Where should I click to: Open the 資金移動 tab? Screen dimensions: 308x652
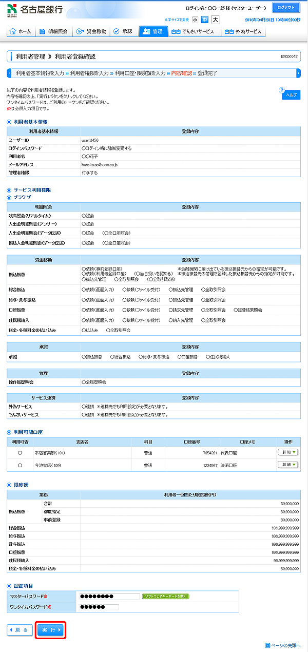91,31
